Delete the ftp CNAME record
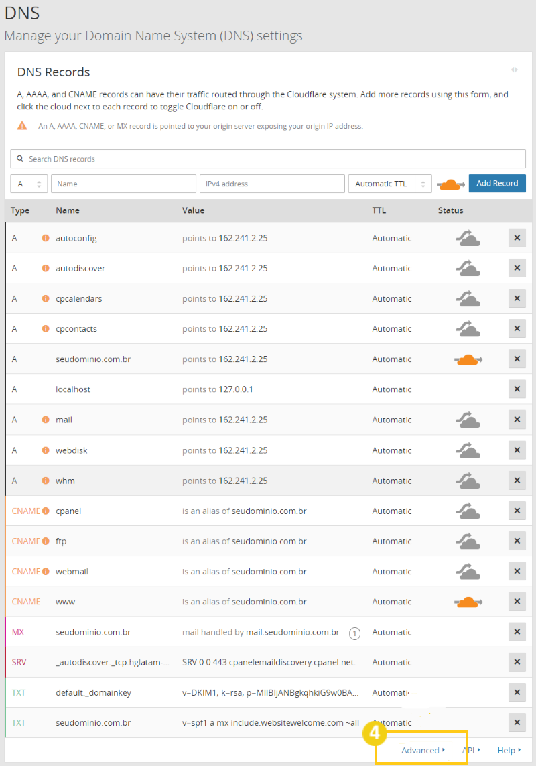 [x=517, y=541]
